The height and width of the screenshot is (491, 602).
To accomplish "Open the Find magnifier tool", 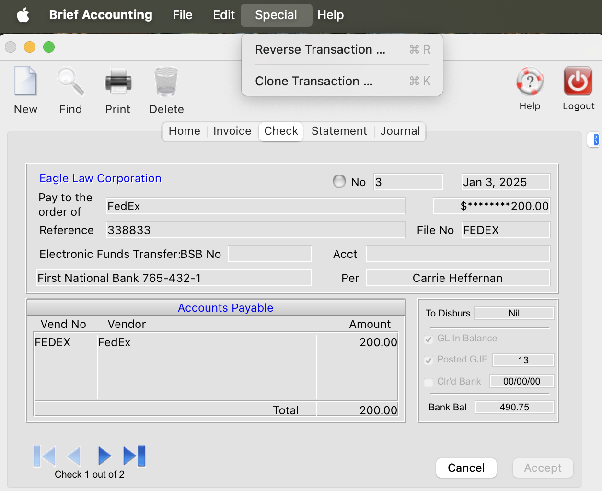I will click(70, 81).
